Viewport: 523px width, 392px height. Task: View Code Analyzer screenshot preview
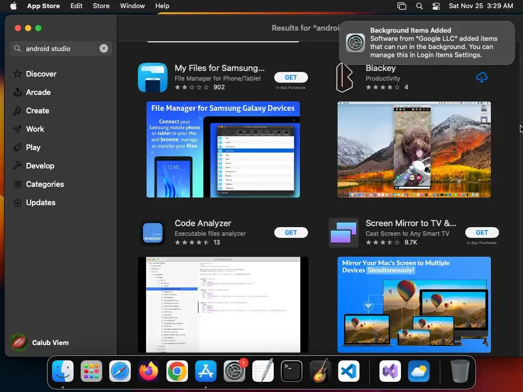[x=223, y=305]
